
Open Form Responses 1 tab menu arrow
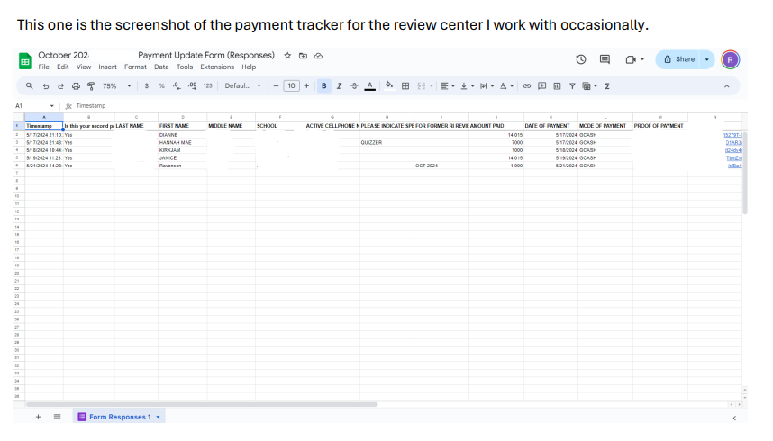pyautogui.click(x=159, y=417)
